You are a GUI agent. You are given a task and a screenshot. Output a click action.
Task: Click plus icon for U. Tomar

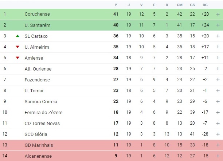218,90
